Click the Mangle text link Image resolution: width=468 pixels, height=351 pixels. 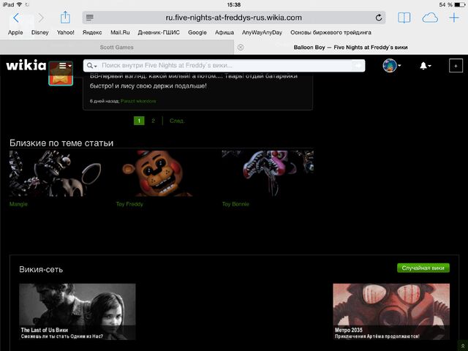(x=18, y=204)
